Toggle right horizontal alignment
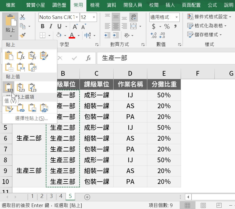 click(124, 26)
